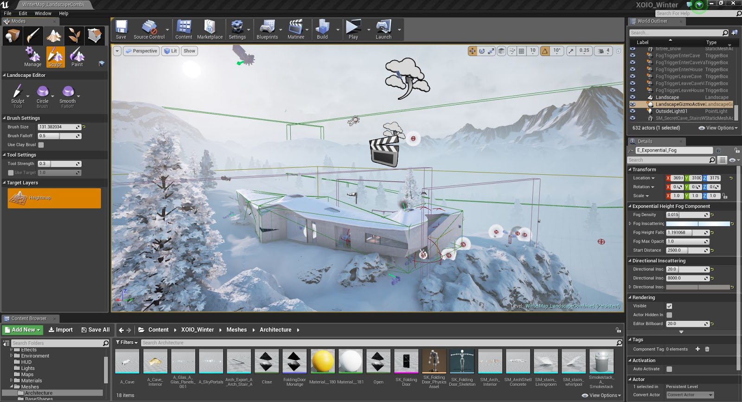Select the landscape Sculpt tab
Image resolution: width=742 pixels, height=402 pixels.
(56, 57)
